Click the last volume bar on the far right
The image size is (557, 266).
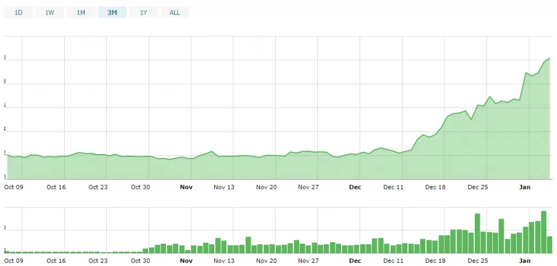click(549, 245)
